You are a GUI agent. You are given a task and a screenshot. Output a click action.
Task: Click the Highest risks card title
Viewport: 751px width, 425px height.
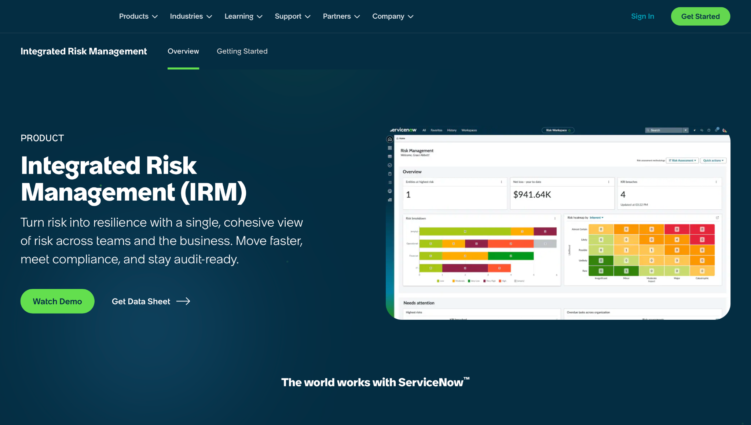(414, 312)
